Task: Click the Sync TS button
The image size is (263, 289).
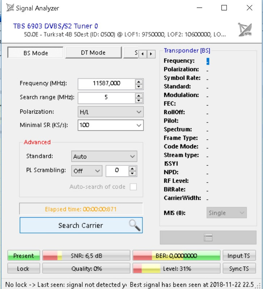Action: point(239,268)
